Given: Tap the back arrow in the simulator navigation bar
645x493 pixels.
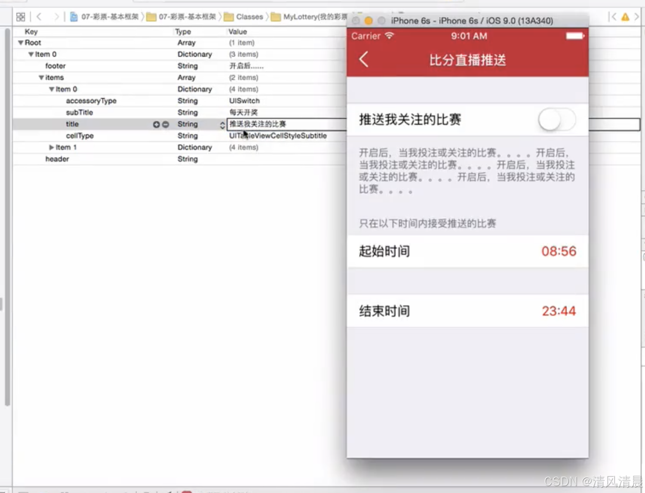Looking at the screenshot, I should (364, 59).
